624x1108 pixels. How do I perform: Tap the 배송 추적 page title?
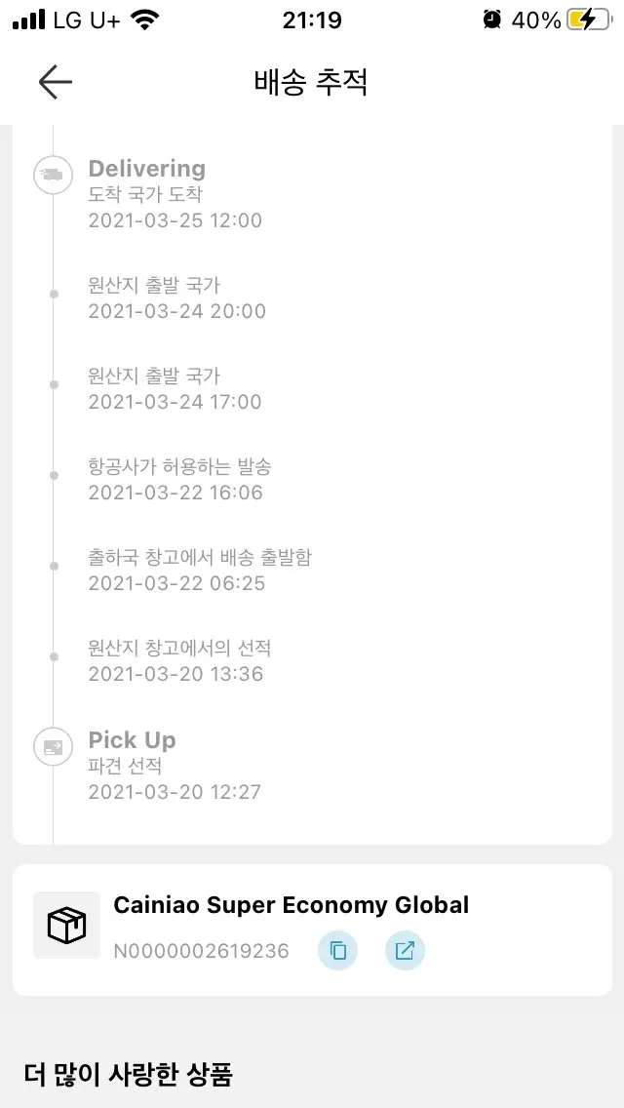311,83
